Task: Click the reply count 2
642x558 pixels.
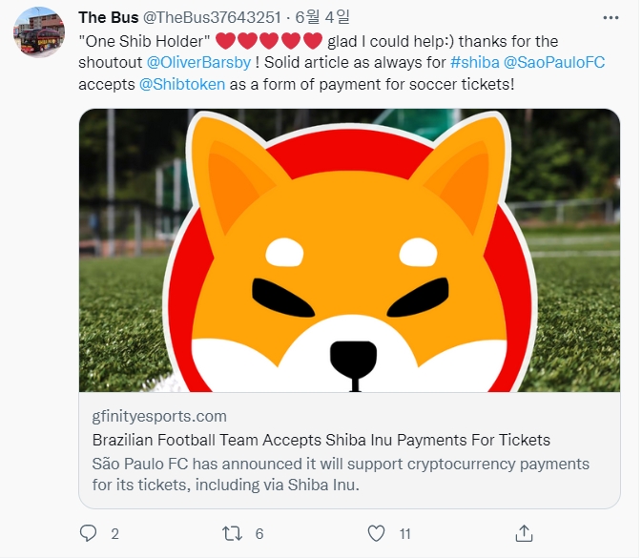Action: click(114, 533)
